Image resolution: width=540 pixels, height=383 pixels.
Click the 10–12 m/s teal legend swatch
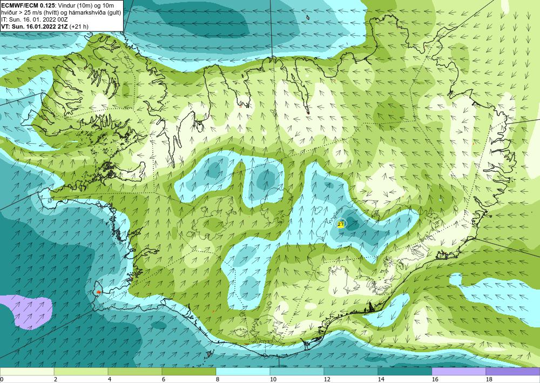(x=297, y=372)
